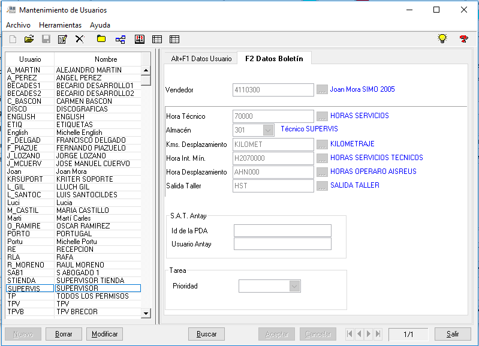479x346 pixels.
Task: Select the KRSUPORT user row
Action: coord(73,179)
